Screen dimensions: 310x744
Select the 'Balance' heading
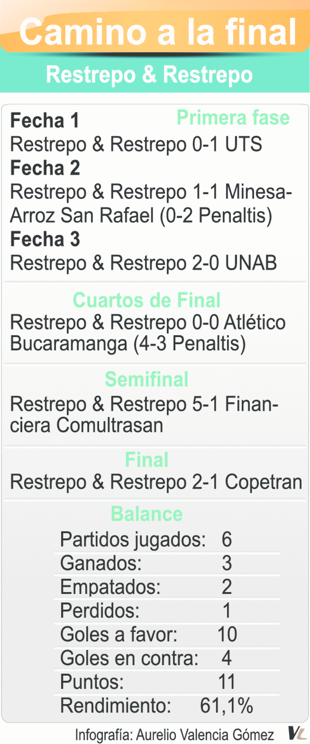pyautogui.click(x=147, y=514)
